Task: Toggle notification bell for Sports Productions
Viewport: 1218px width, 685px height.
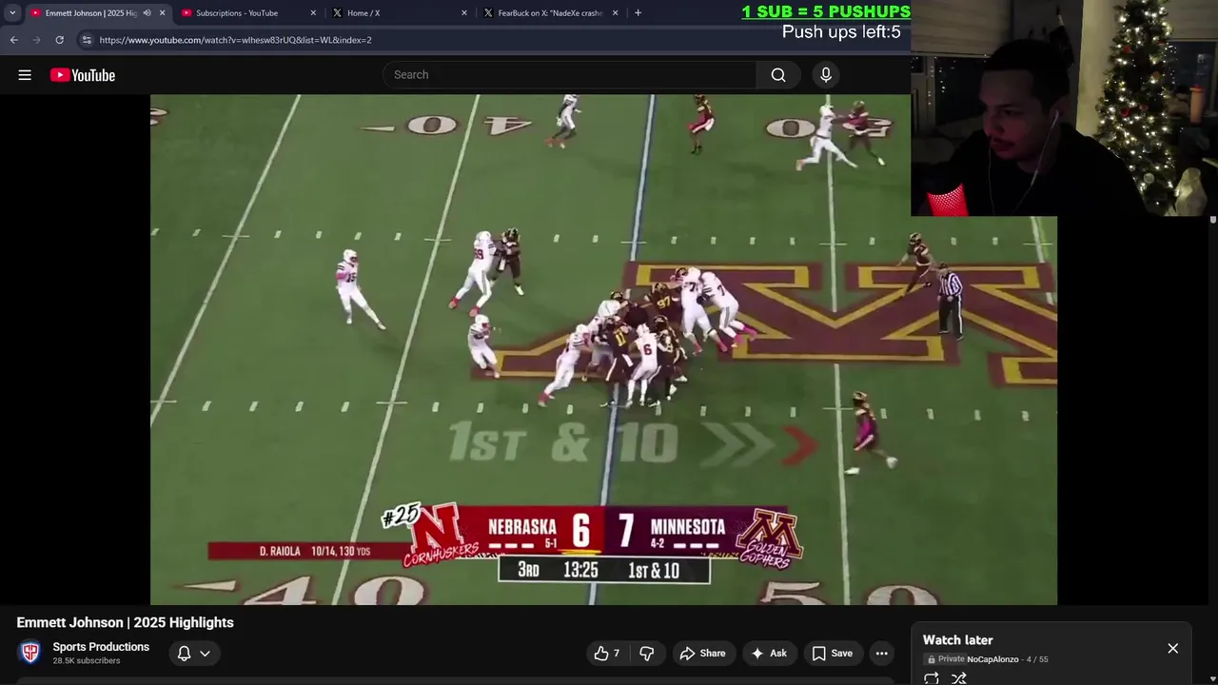Action: tap(185, 653)
